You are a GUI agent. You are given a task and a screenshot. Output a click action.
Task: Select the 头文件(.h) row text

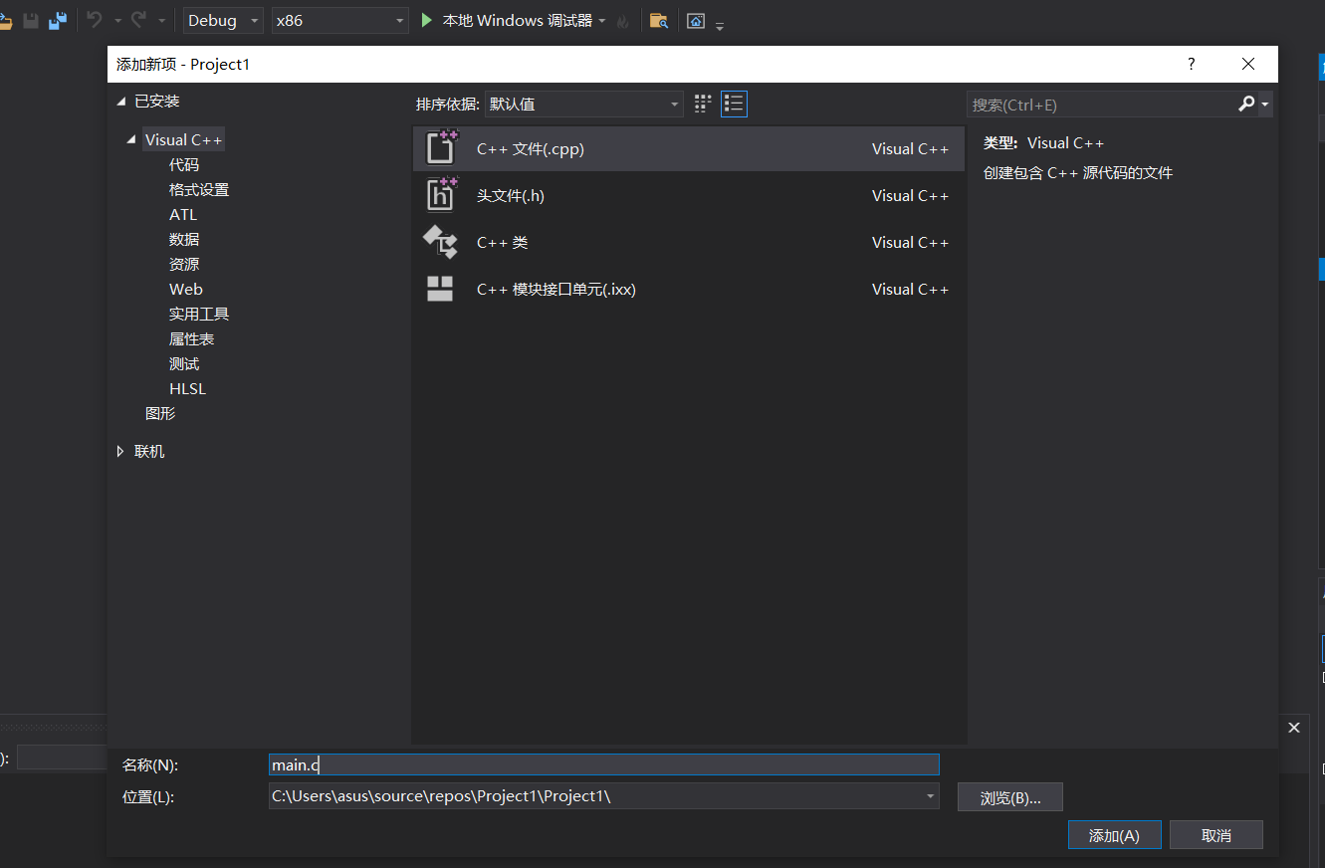coord(511,196)
